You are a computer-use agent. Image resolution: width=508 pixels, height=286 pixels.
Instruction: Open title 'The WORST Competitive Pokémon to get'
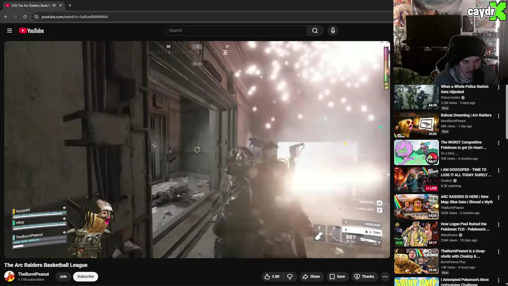tap(463, 145)
